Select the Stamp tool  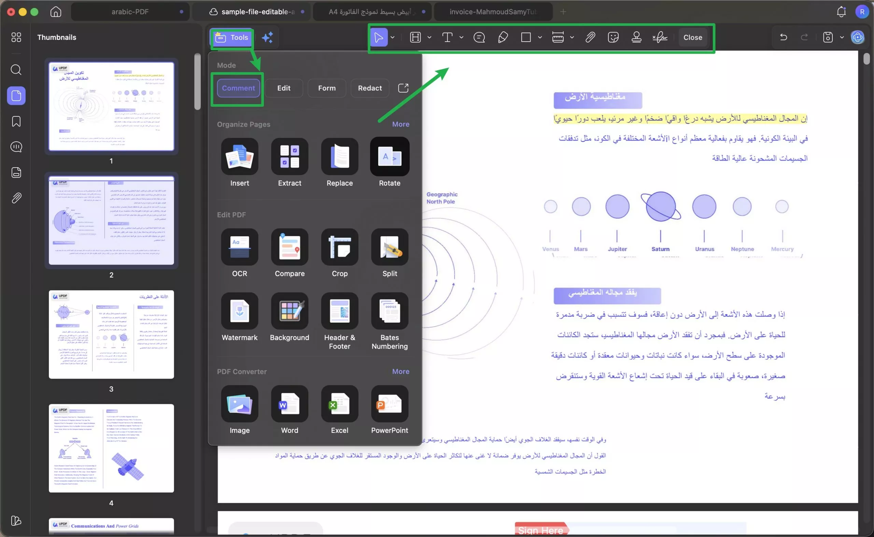coord(636,37)
